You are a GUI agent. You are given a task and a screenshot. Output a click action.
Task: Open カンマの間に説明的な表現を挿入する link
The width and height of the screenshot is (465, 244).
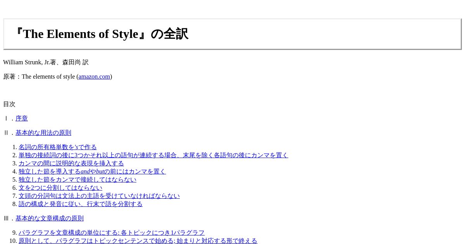(x=71, y=163)
